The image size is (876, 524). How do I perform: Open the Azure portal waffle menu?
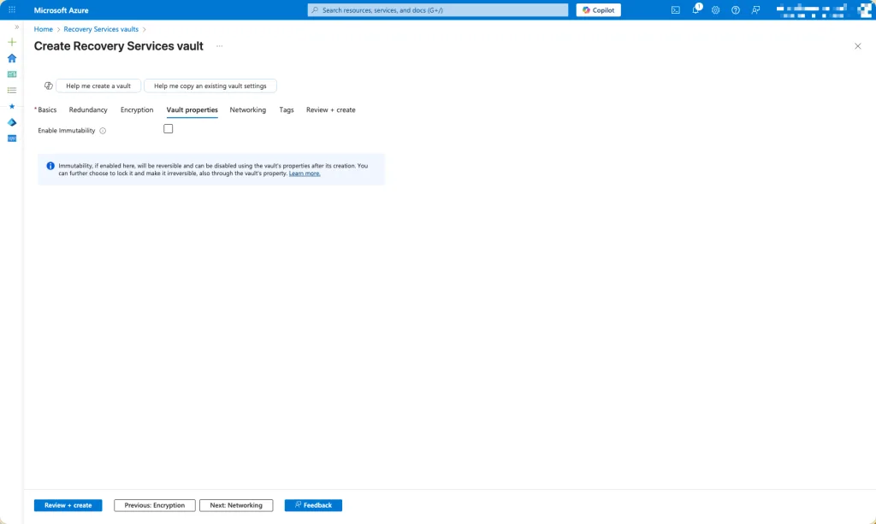point(12,10)
